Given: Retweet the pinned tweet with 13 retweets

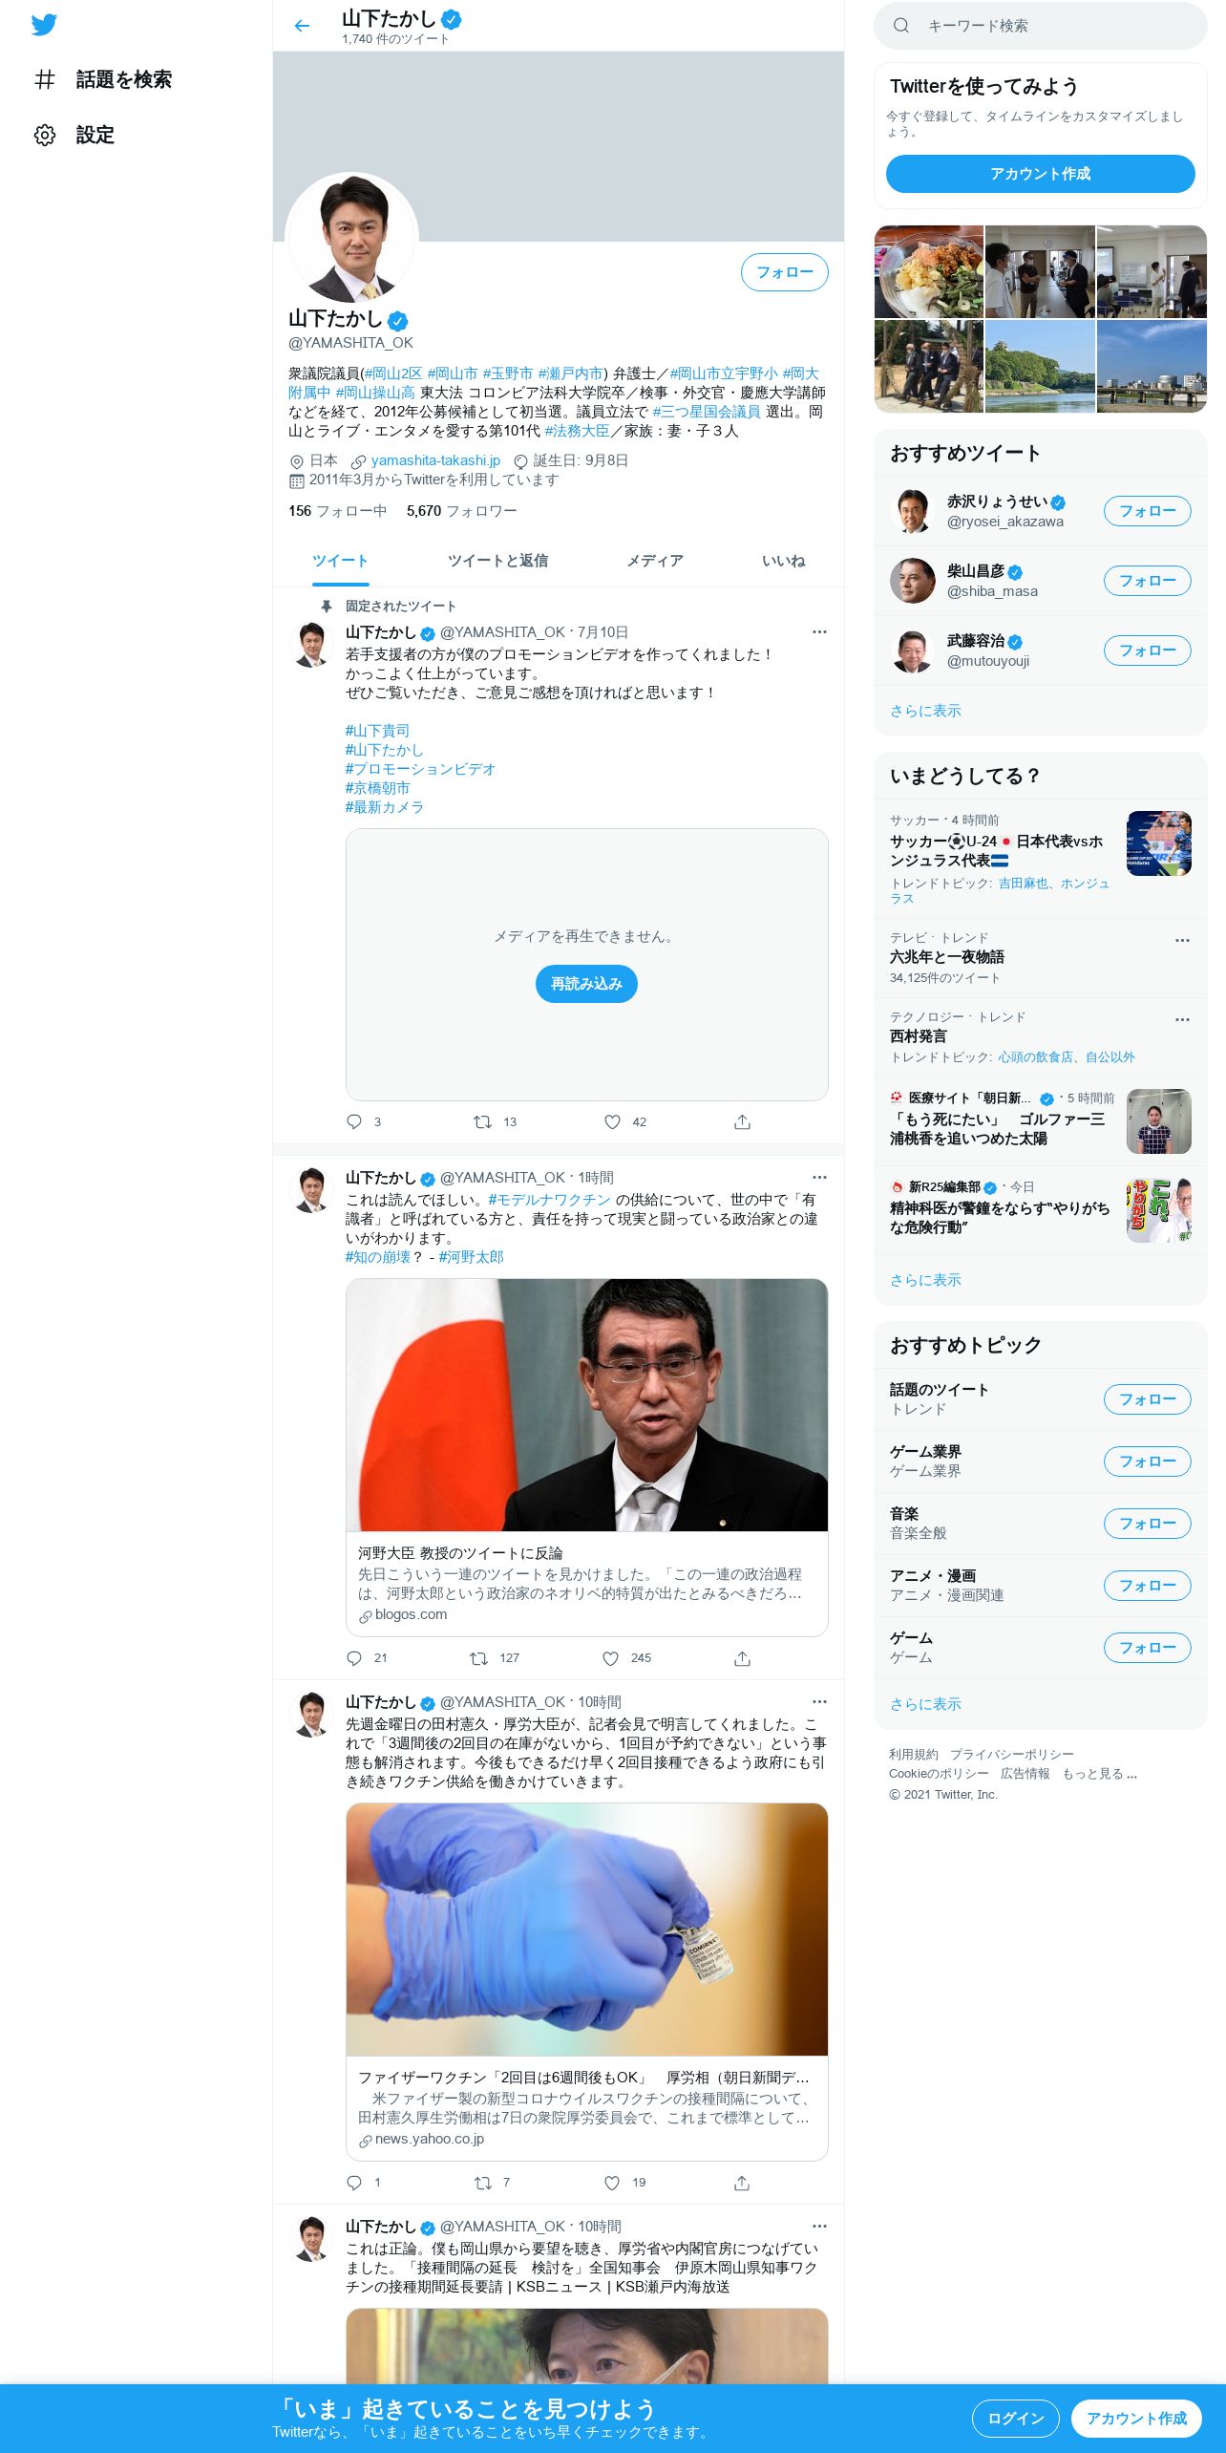Looking at the screenshot, I should [483, 1121].
